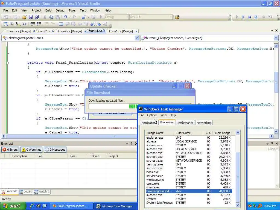Open the button1_Click member dropdown
The width and height of the screenshot is (280, 210).
point(276,38)
